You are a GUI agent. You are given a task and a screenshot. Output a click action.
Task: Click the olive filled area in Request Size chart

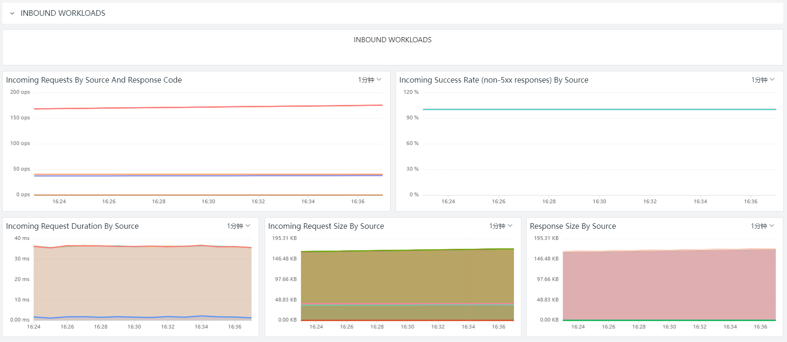(407, 277)
